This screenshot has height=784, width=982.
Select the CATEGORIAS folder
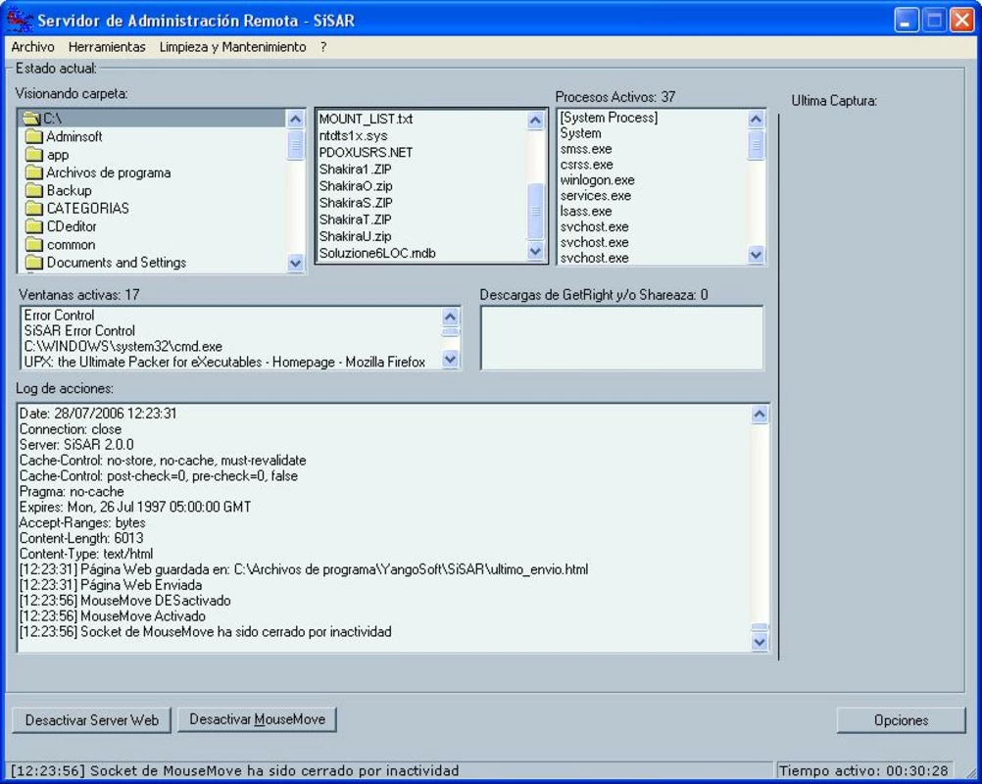(x=77, y=209)
